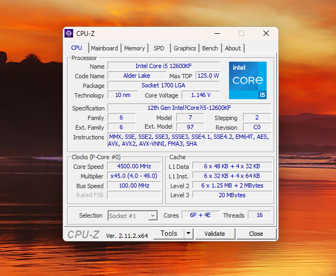This screenshot has height=276, width=336.
Task: Open the SPD tab
Action: tap(159, 48)
